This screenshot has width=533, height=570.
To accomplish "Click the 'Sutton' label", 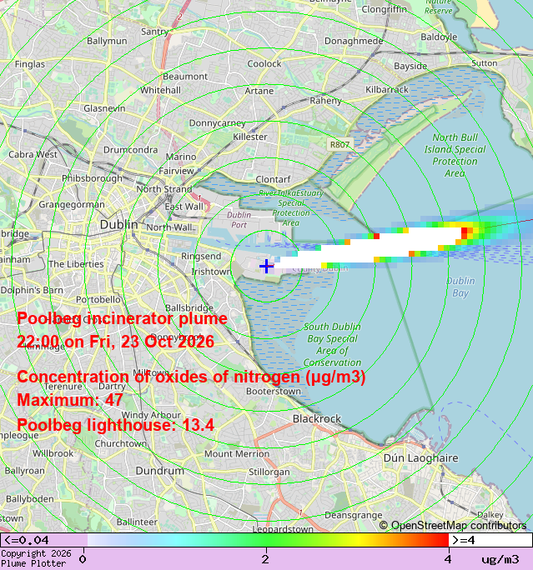I will 485,63.
